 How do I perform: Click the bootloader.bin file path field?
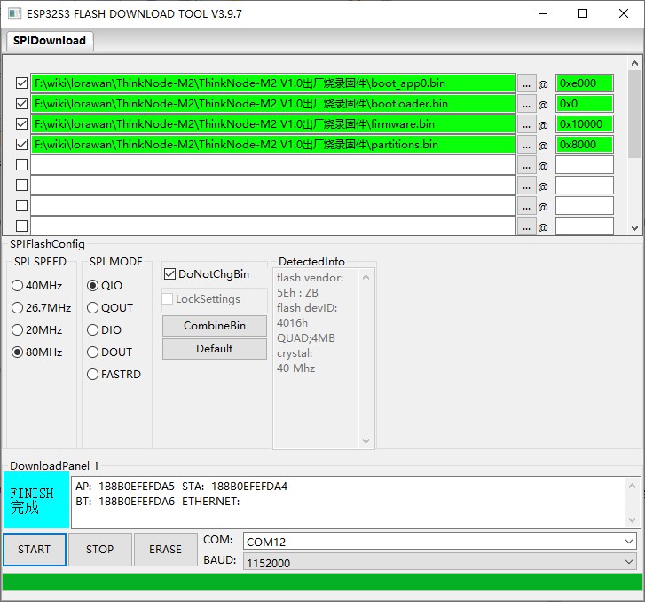(x=273, y=103)
